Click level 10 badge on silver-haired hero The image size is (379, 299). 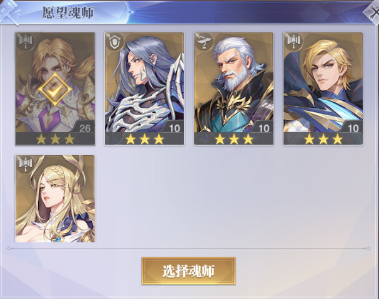pyautogui.click(x=174, y=128)
